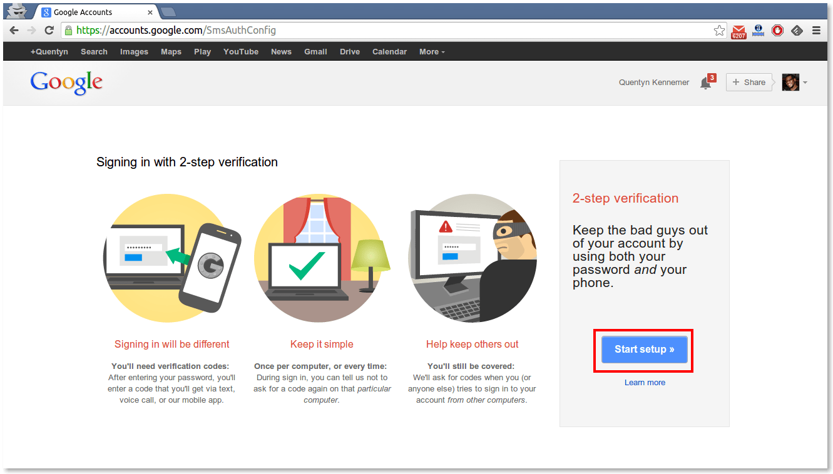
Task: Click the + Share button
Action: 749,82
